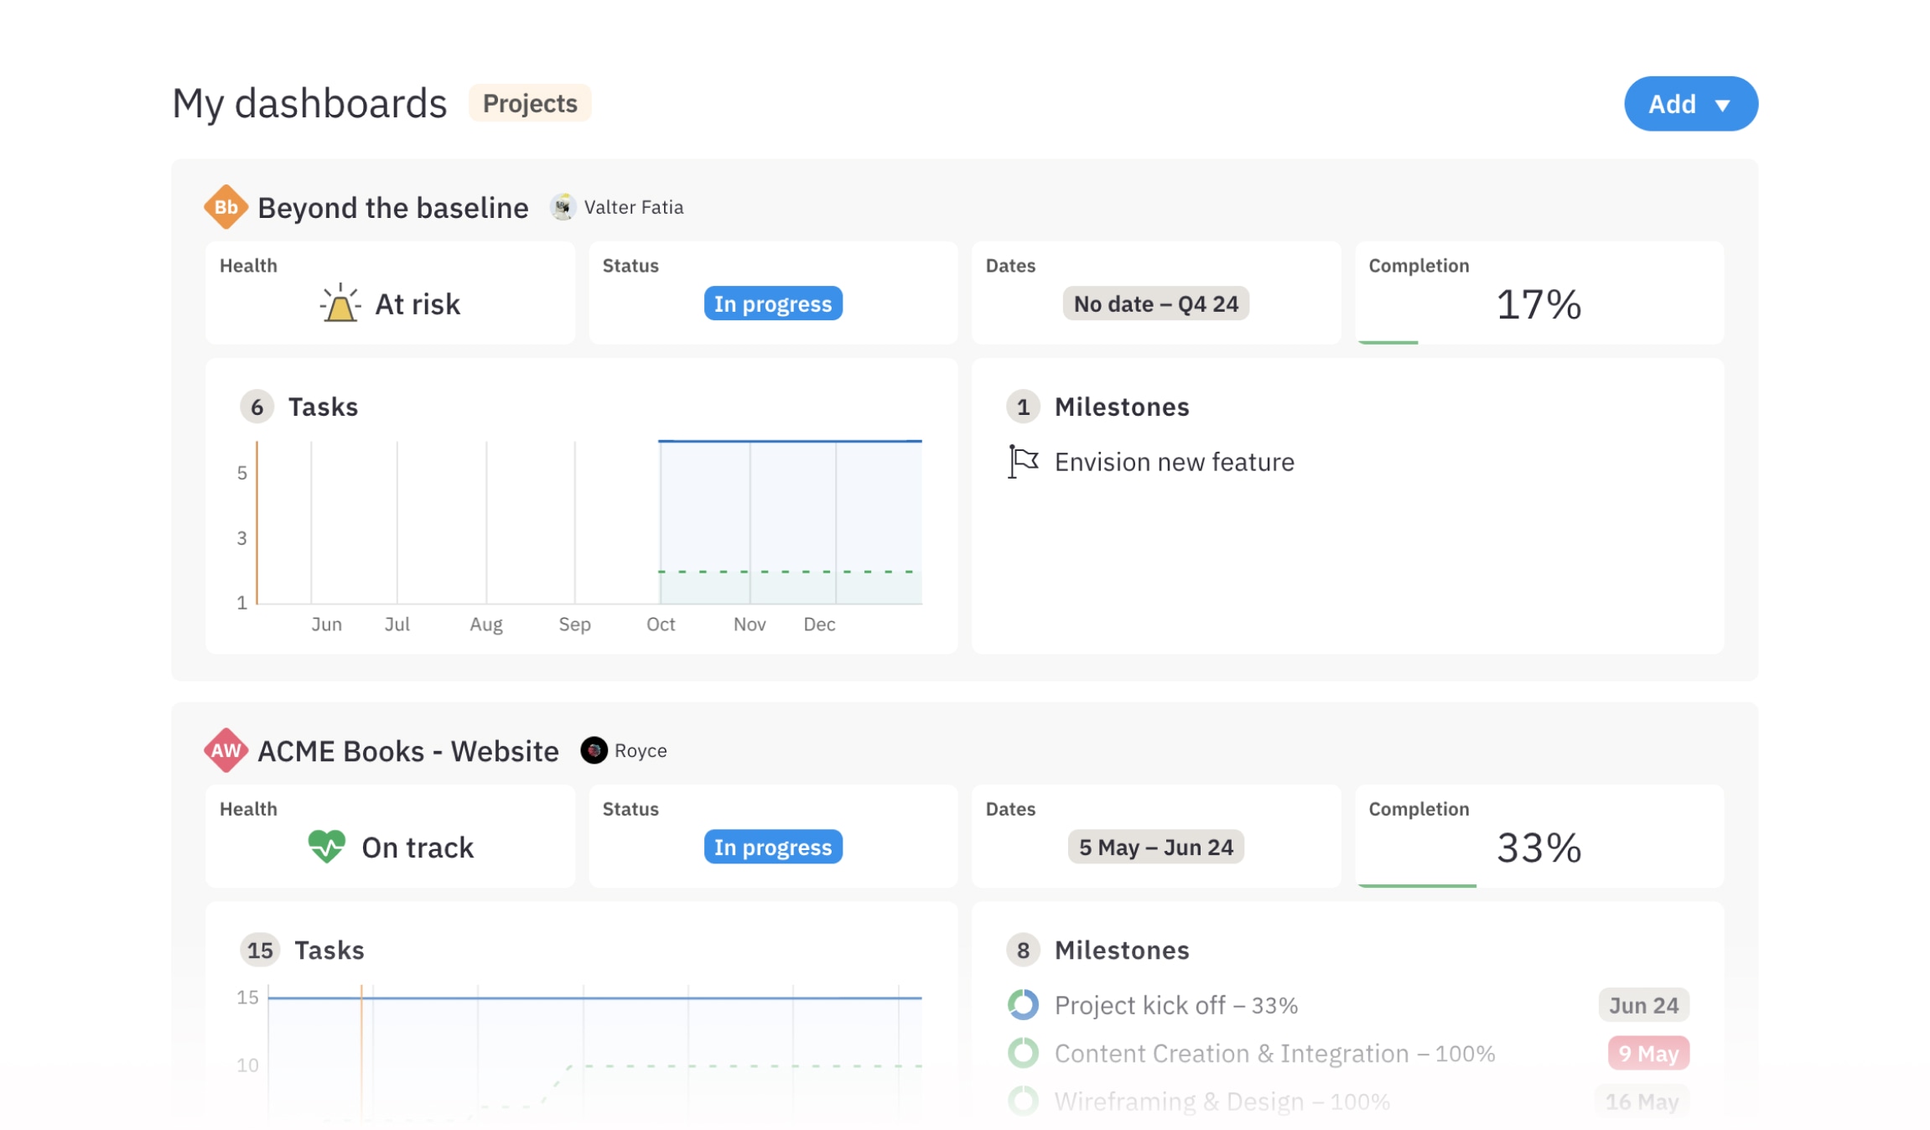Open the Add dropdown button

pos(1690,104)
